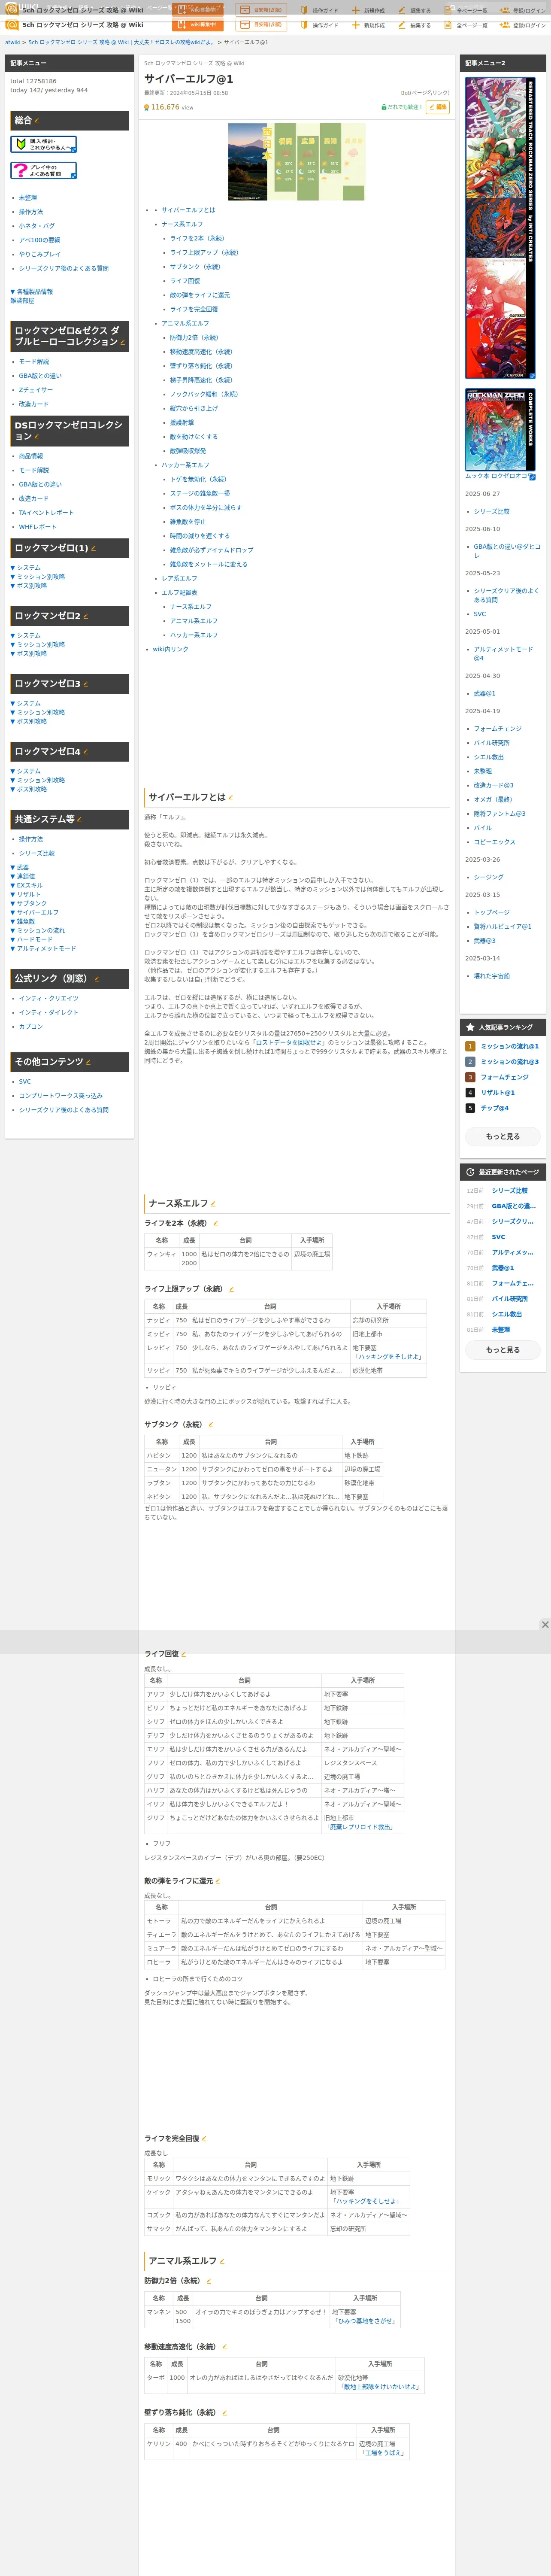Click edit pencil beside その他コンテンツ heading
Image resolution: width=551 pixels, height=2576 pixels.
tap(89, 1062)
